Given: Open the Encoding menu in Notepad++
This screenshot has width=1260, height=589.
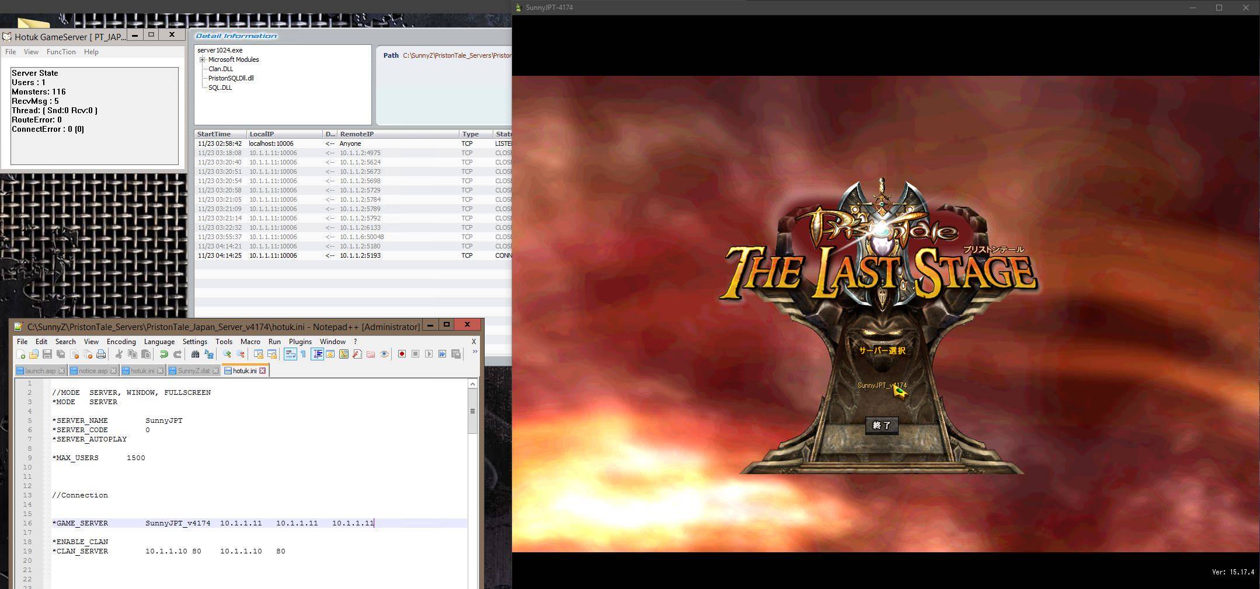Looking at the screenshot, I should coord(121,342).
